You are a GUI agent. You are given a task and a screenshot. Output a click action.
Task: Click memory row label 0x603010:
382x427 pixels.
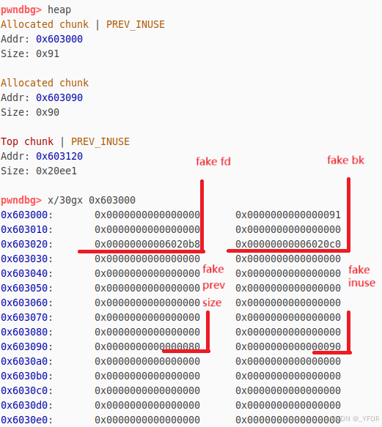click(x=26, y=229)
